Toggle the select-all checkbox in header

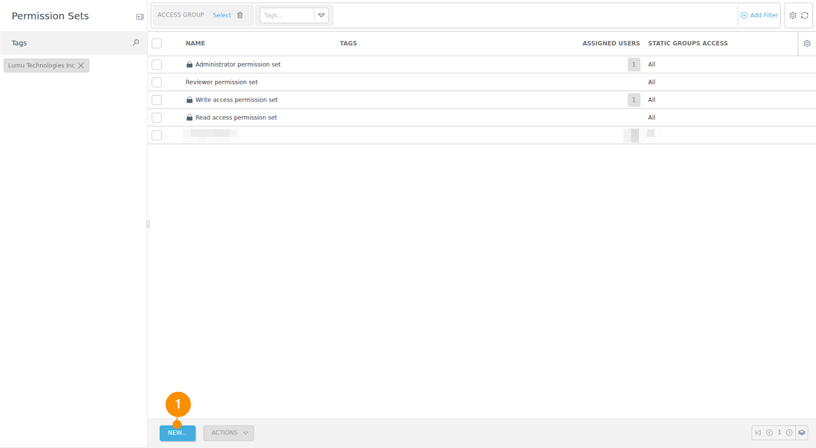click(156, 44)
